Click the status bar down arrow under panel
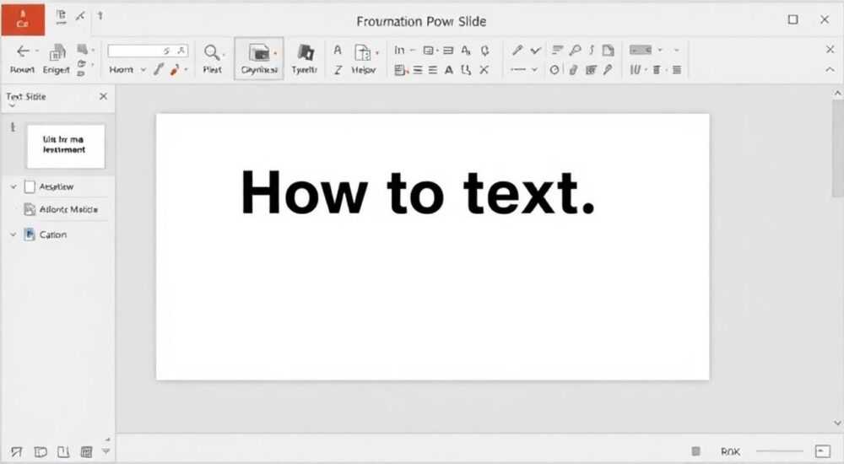This screenshot has width=844, height=464. click(106, 451)
